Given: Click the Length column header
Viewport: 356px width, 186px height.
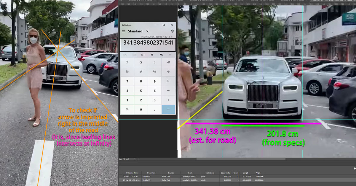Looking at the screenshot, I should 246,173.
